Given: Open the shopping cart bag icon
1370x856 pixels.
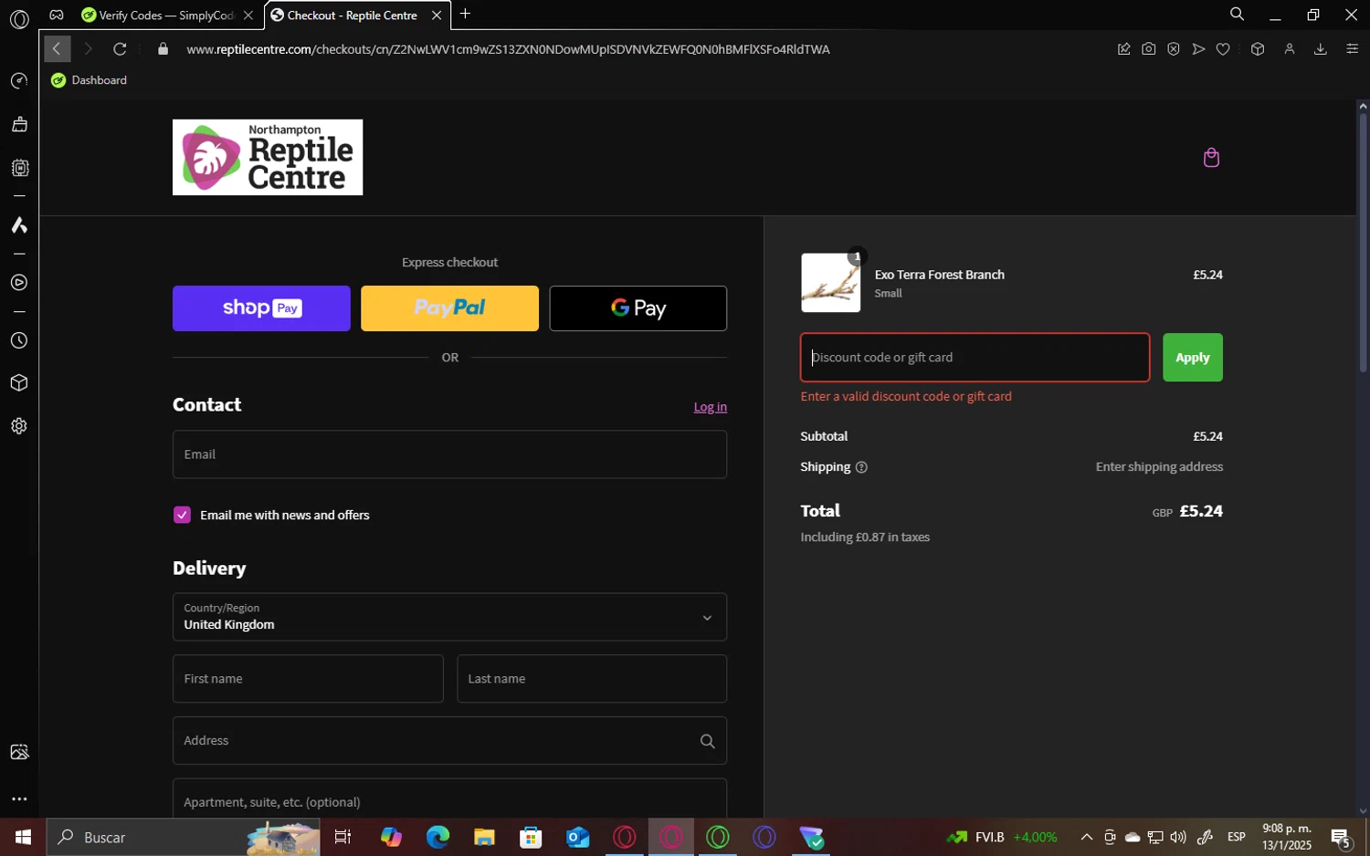Looking at the screenshot, I should click(1211, 158).
